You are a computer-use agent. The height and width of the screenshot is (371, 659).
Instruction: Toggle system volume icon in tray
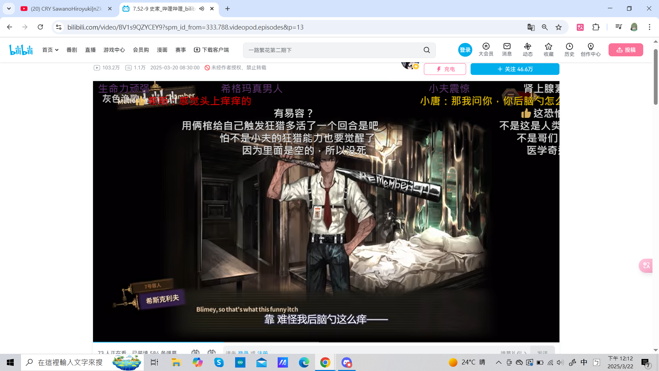560,362
